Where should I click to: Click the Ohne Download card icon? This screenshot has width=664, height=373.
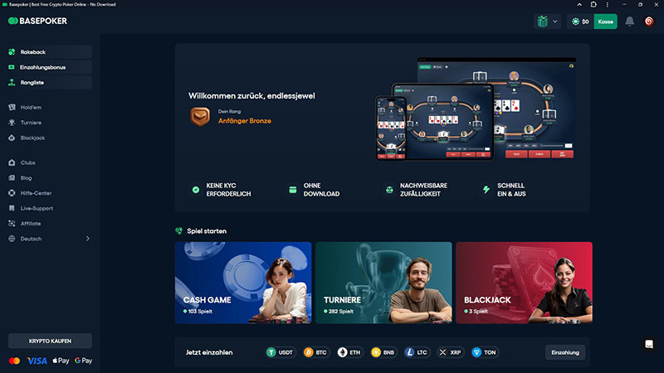coord(293,190)
